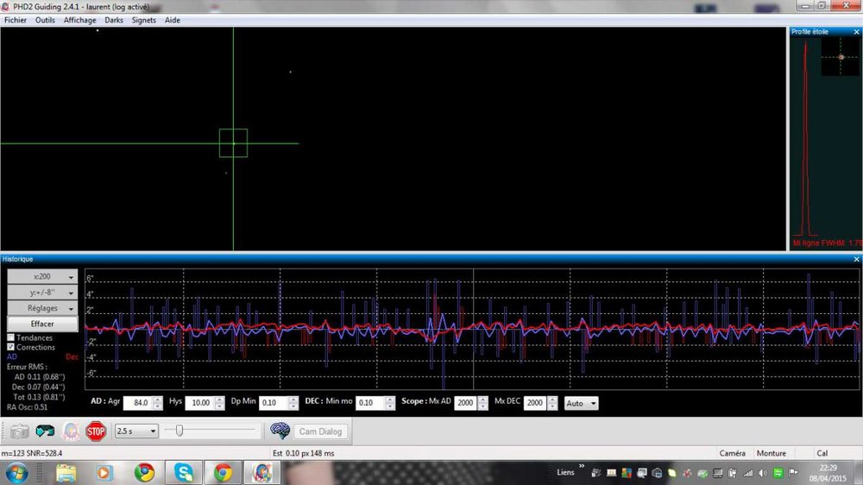Click the camera connect icon
This screenshot has height=485, width=863.
click(19, 431)
